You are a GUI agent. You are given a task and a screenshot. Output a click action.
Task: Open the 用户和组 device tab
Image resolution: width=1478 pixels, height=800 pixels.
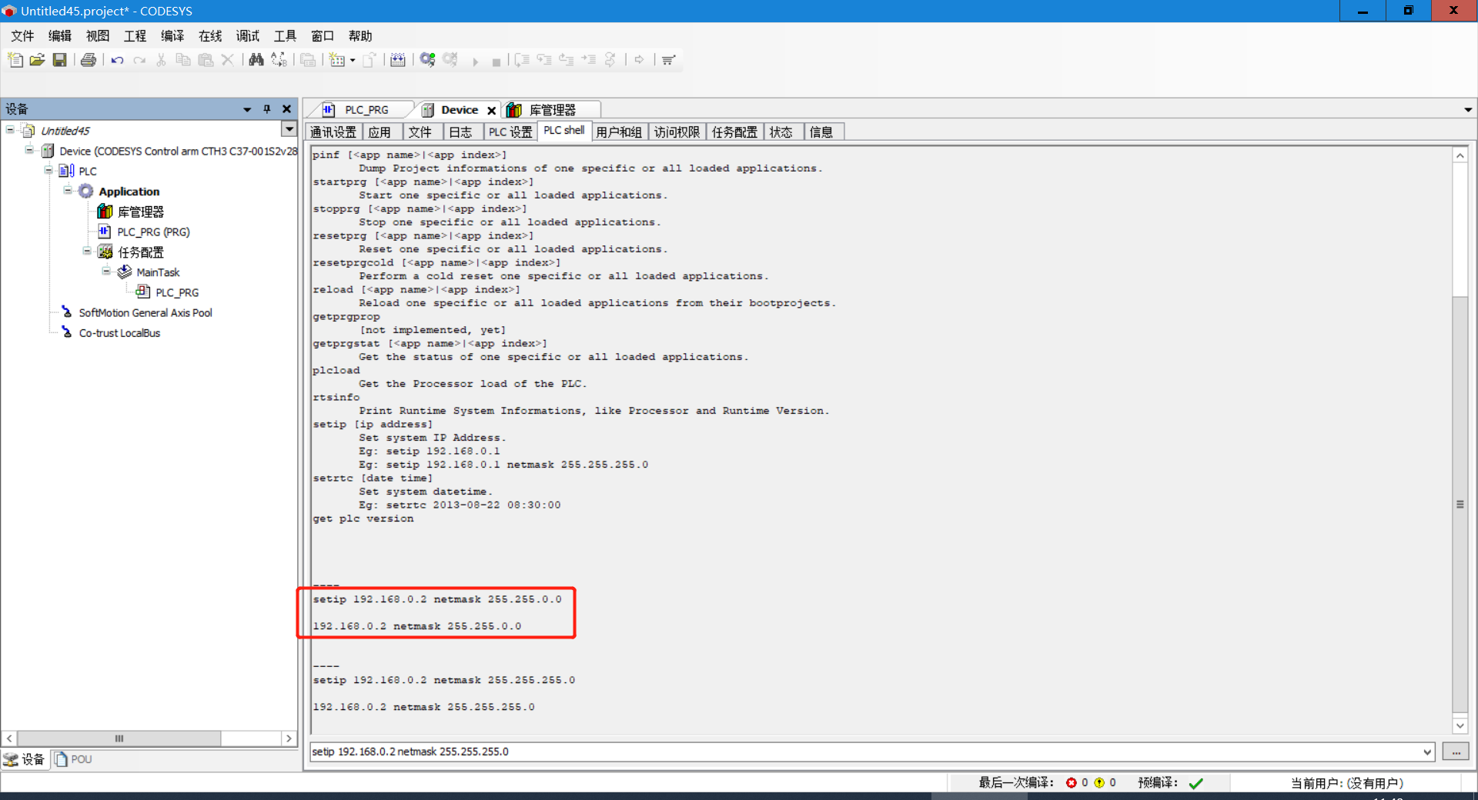[x=619, y=132]
